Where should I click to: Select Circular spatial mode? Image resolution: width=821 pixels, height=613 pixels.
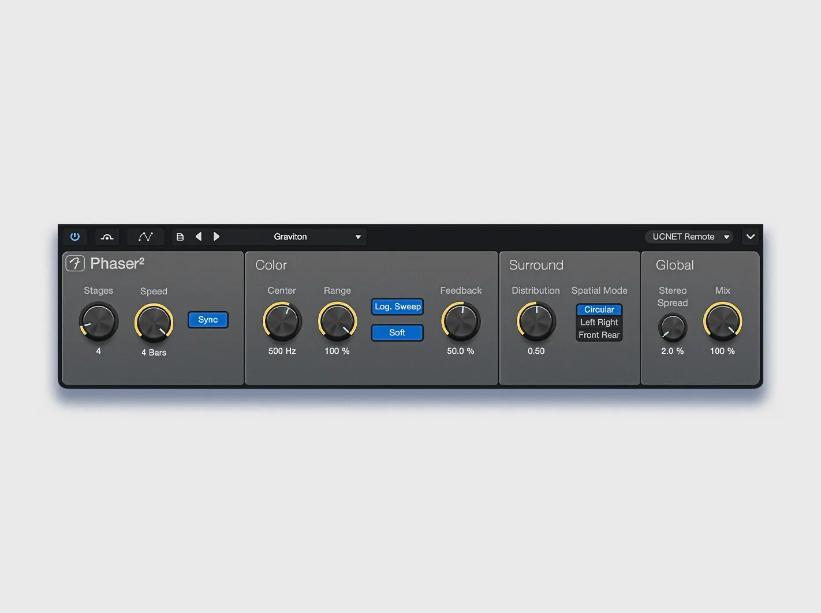point(599,309)
